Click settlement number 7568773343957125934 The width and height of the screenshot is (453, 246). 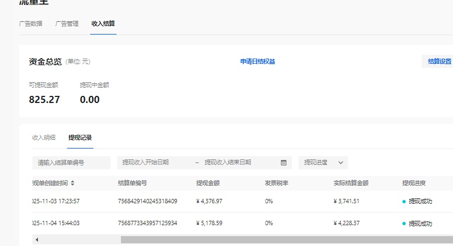[x=147, y=224]
